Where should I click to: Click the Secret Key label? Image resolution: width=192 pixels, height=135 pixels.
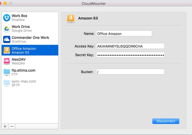coord(85,55)
